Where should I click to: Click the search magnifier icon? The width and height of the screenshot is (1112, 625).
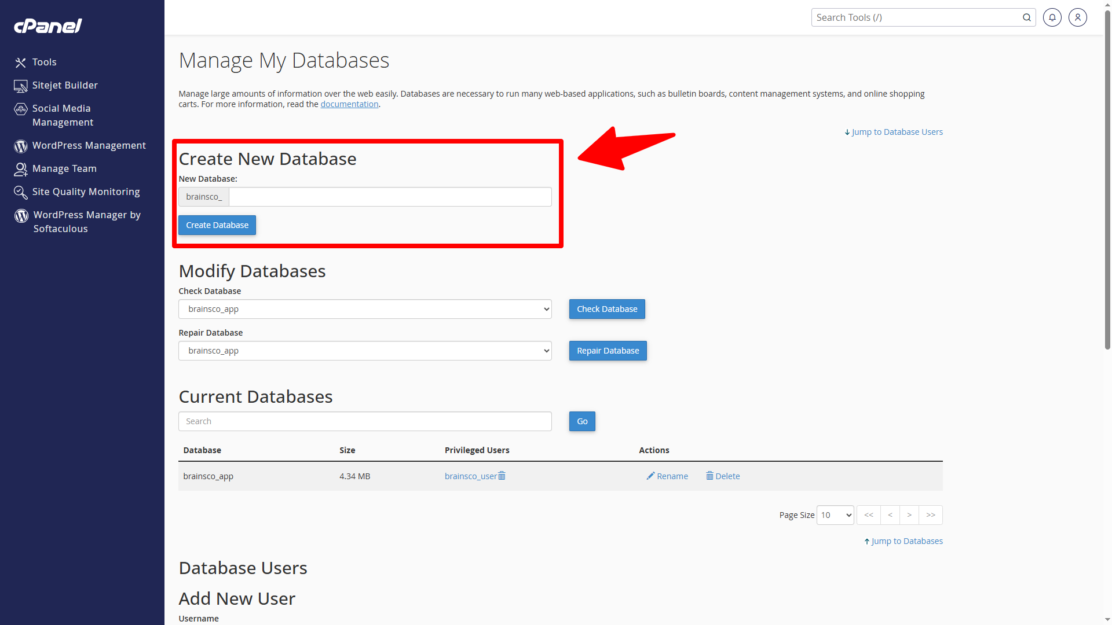click(1026, 17)
